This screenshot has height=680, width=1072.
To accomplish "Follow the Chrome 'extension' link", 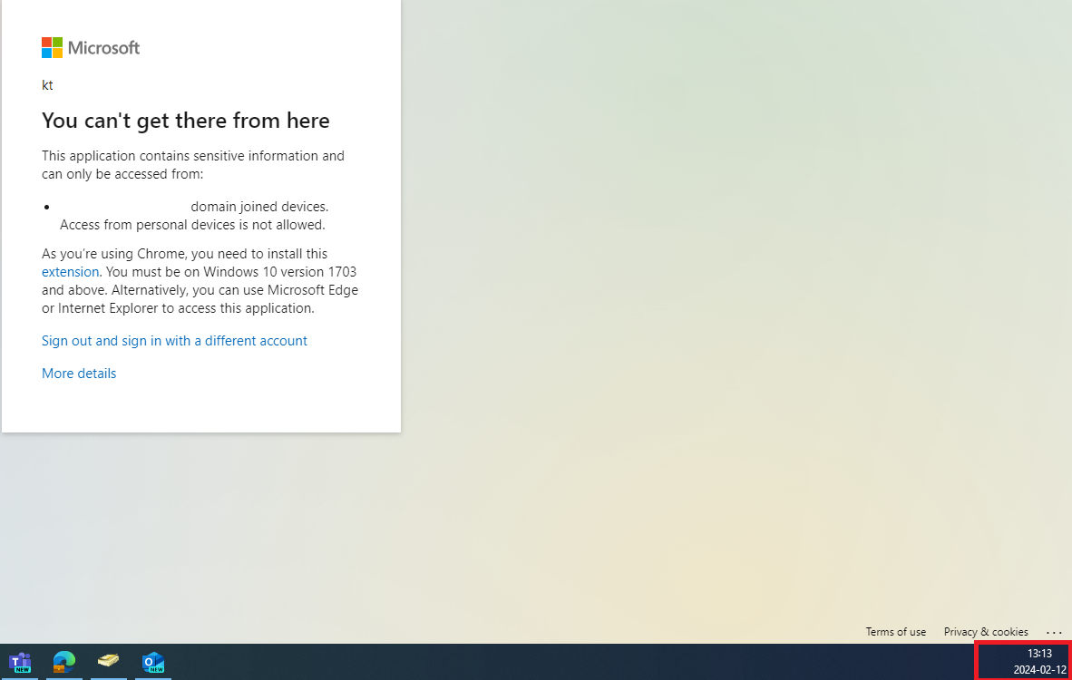I will coord(70,272).
